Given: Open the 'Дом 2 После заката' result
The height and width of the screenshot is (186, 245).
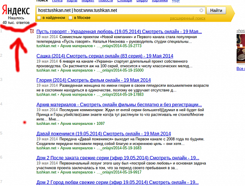Looking at the screenshot, I should [x=118, y=158].
